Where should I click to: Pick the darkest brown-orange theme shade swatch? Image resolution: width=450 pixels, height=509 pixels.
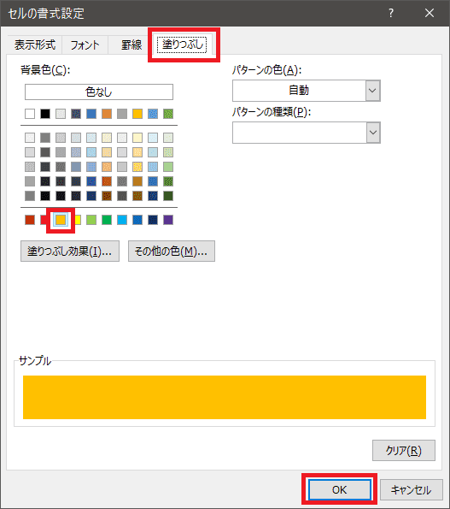pyautogui.click(x=107, y=196)
